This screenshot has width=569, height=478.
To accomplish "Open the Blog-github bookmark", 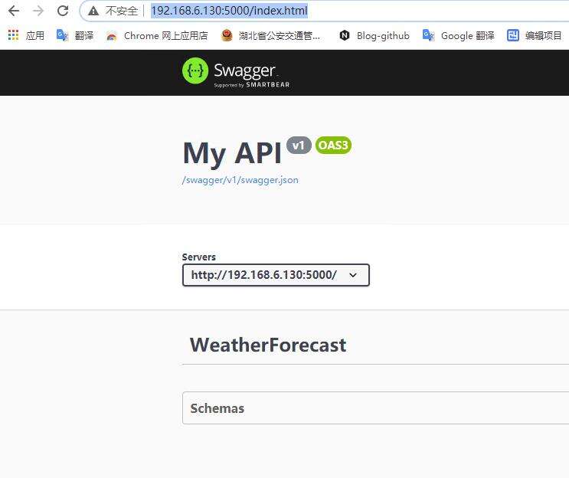I will 374,35.
